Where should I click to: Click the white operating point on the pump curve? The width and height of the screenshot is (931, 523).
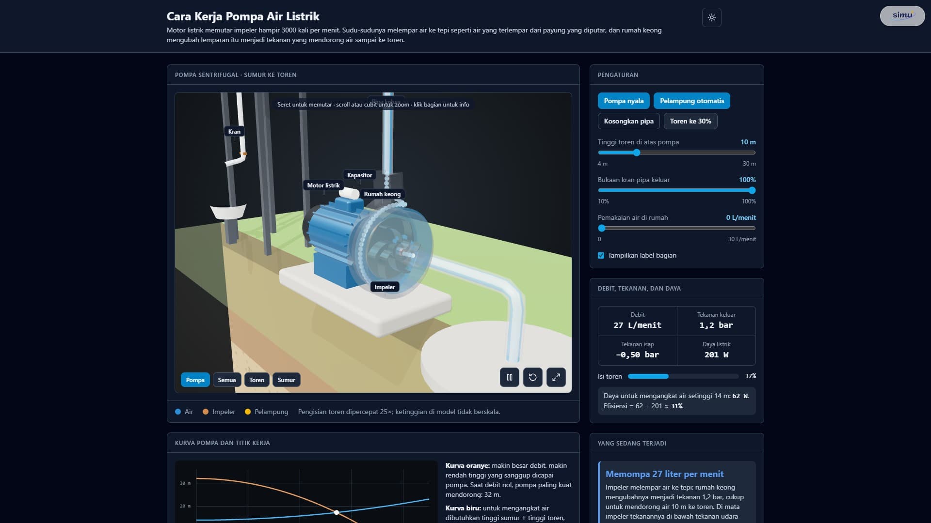click(x=337, y=512)
